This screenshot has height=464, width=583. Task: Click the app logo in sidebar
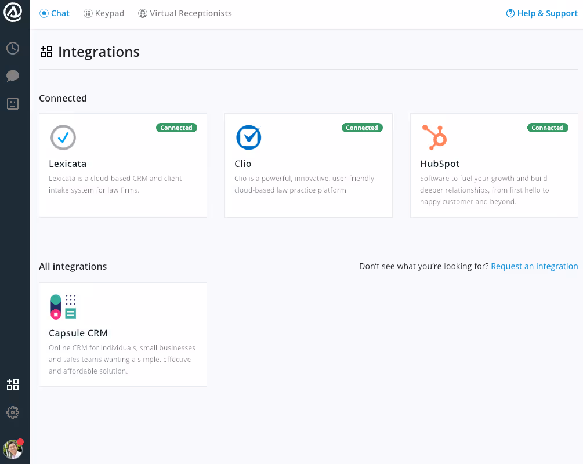coord(13,12)
